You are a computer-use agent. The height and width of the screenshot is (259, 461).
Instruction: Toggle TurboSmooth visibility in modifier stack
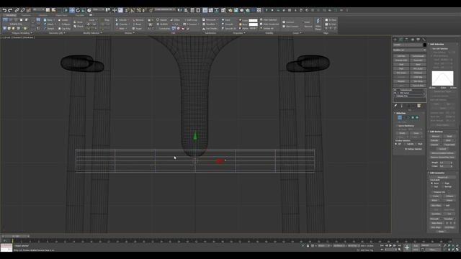(x=395, y=90)
